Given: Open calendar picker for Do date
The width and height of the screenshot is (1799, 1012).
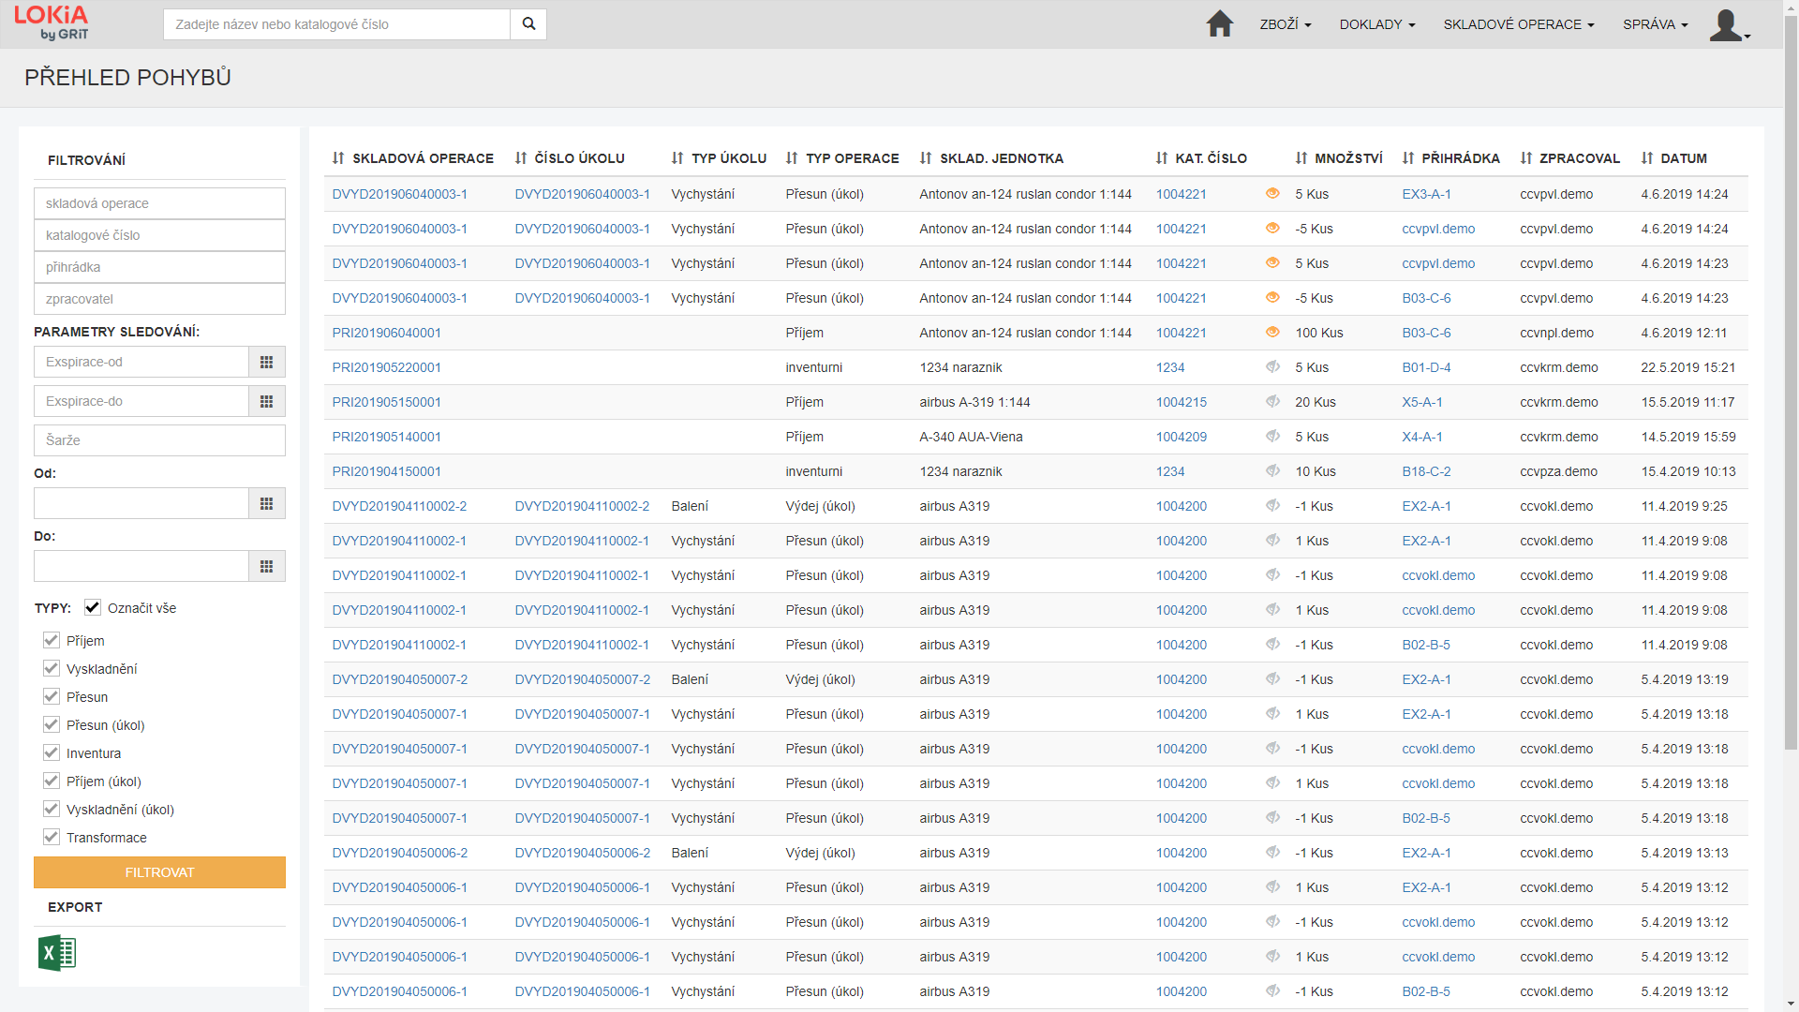Looking at the screenshot, I should pos(266,567).
